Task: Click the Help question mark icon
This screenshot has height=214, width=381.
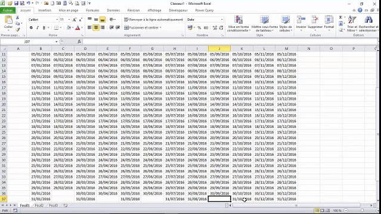Action: [360, 10]
